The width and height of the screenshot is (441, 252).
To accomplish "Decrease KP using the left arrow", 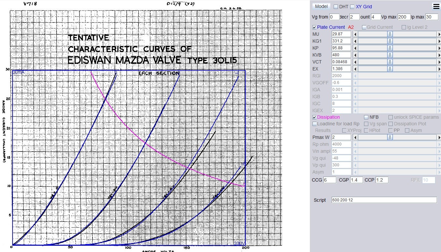I will pyautogui.click(x=355, y=48).
